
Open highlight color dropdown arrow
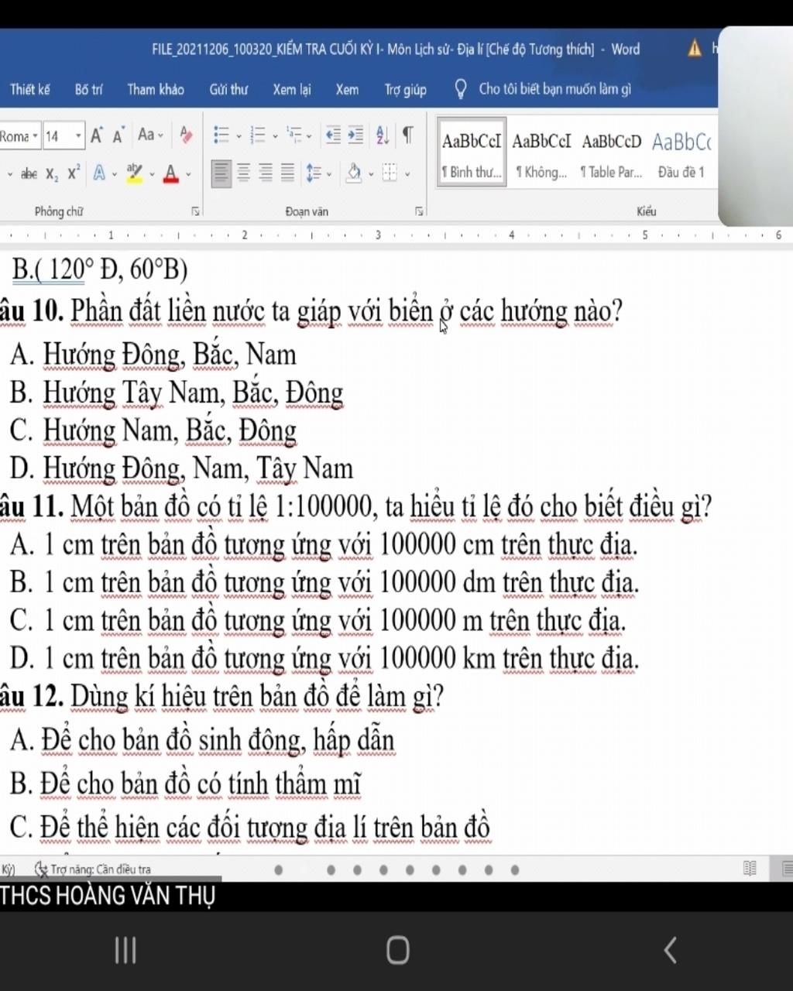[152, 173]
